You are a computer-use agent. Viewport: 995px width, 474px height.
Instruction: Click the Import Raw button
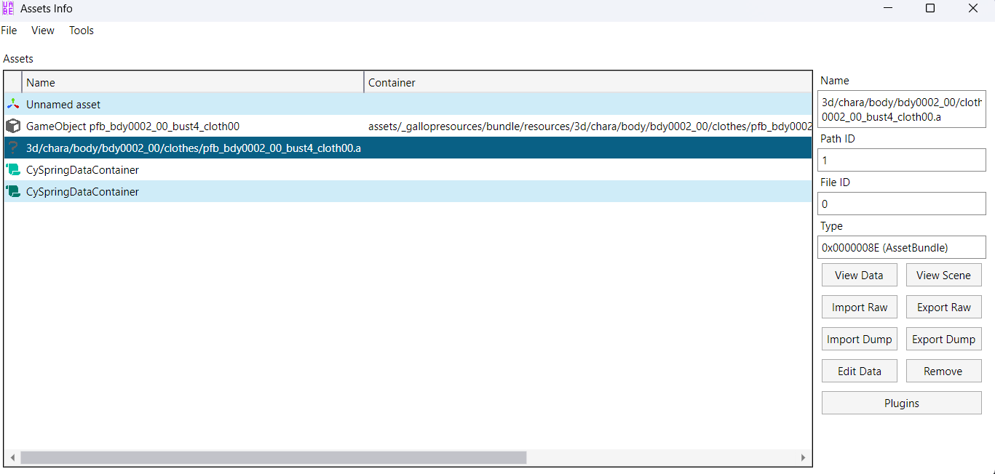[859, 307]
